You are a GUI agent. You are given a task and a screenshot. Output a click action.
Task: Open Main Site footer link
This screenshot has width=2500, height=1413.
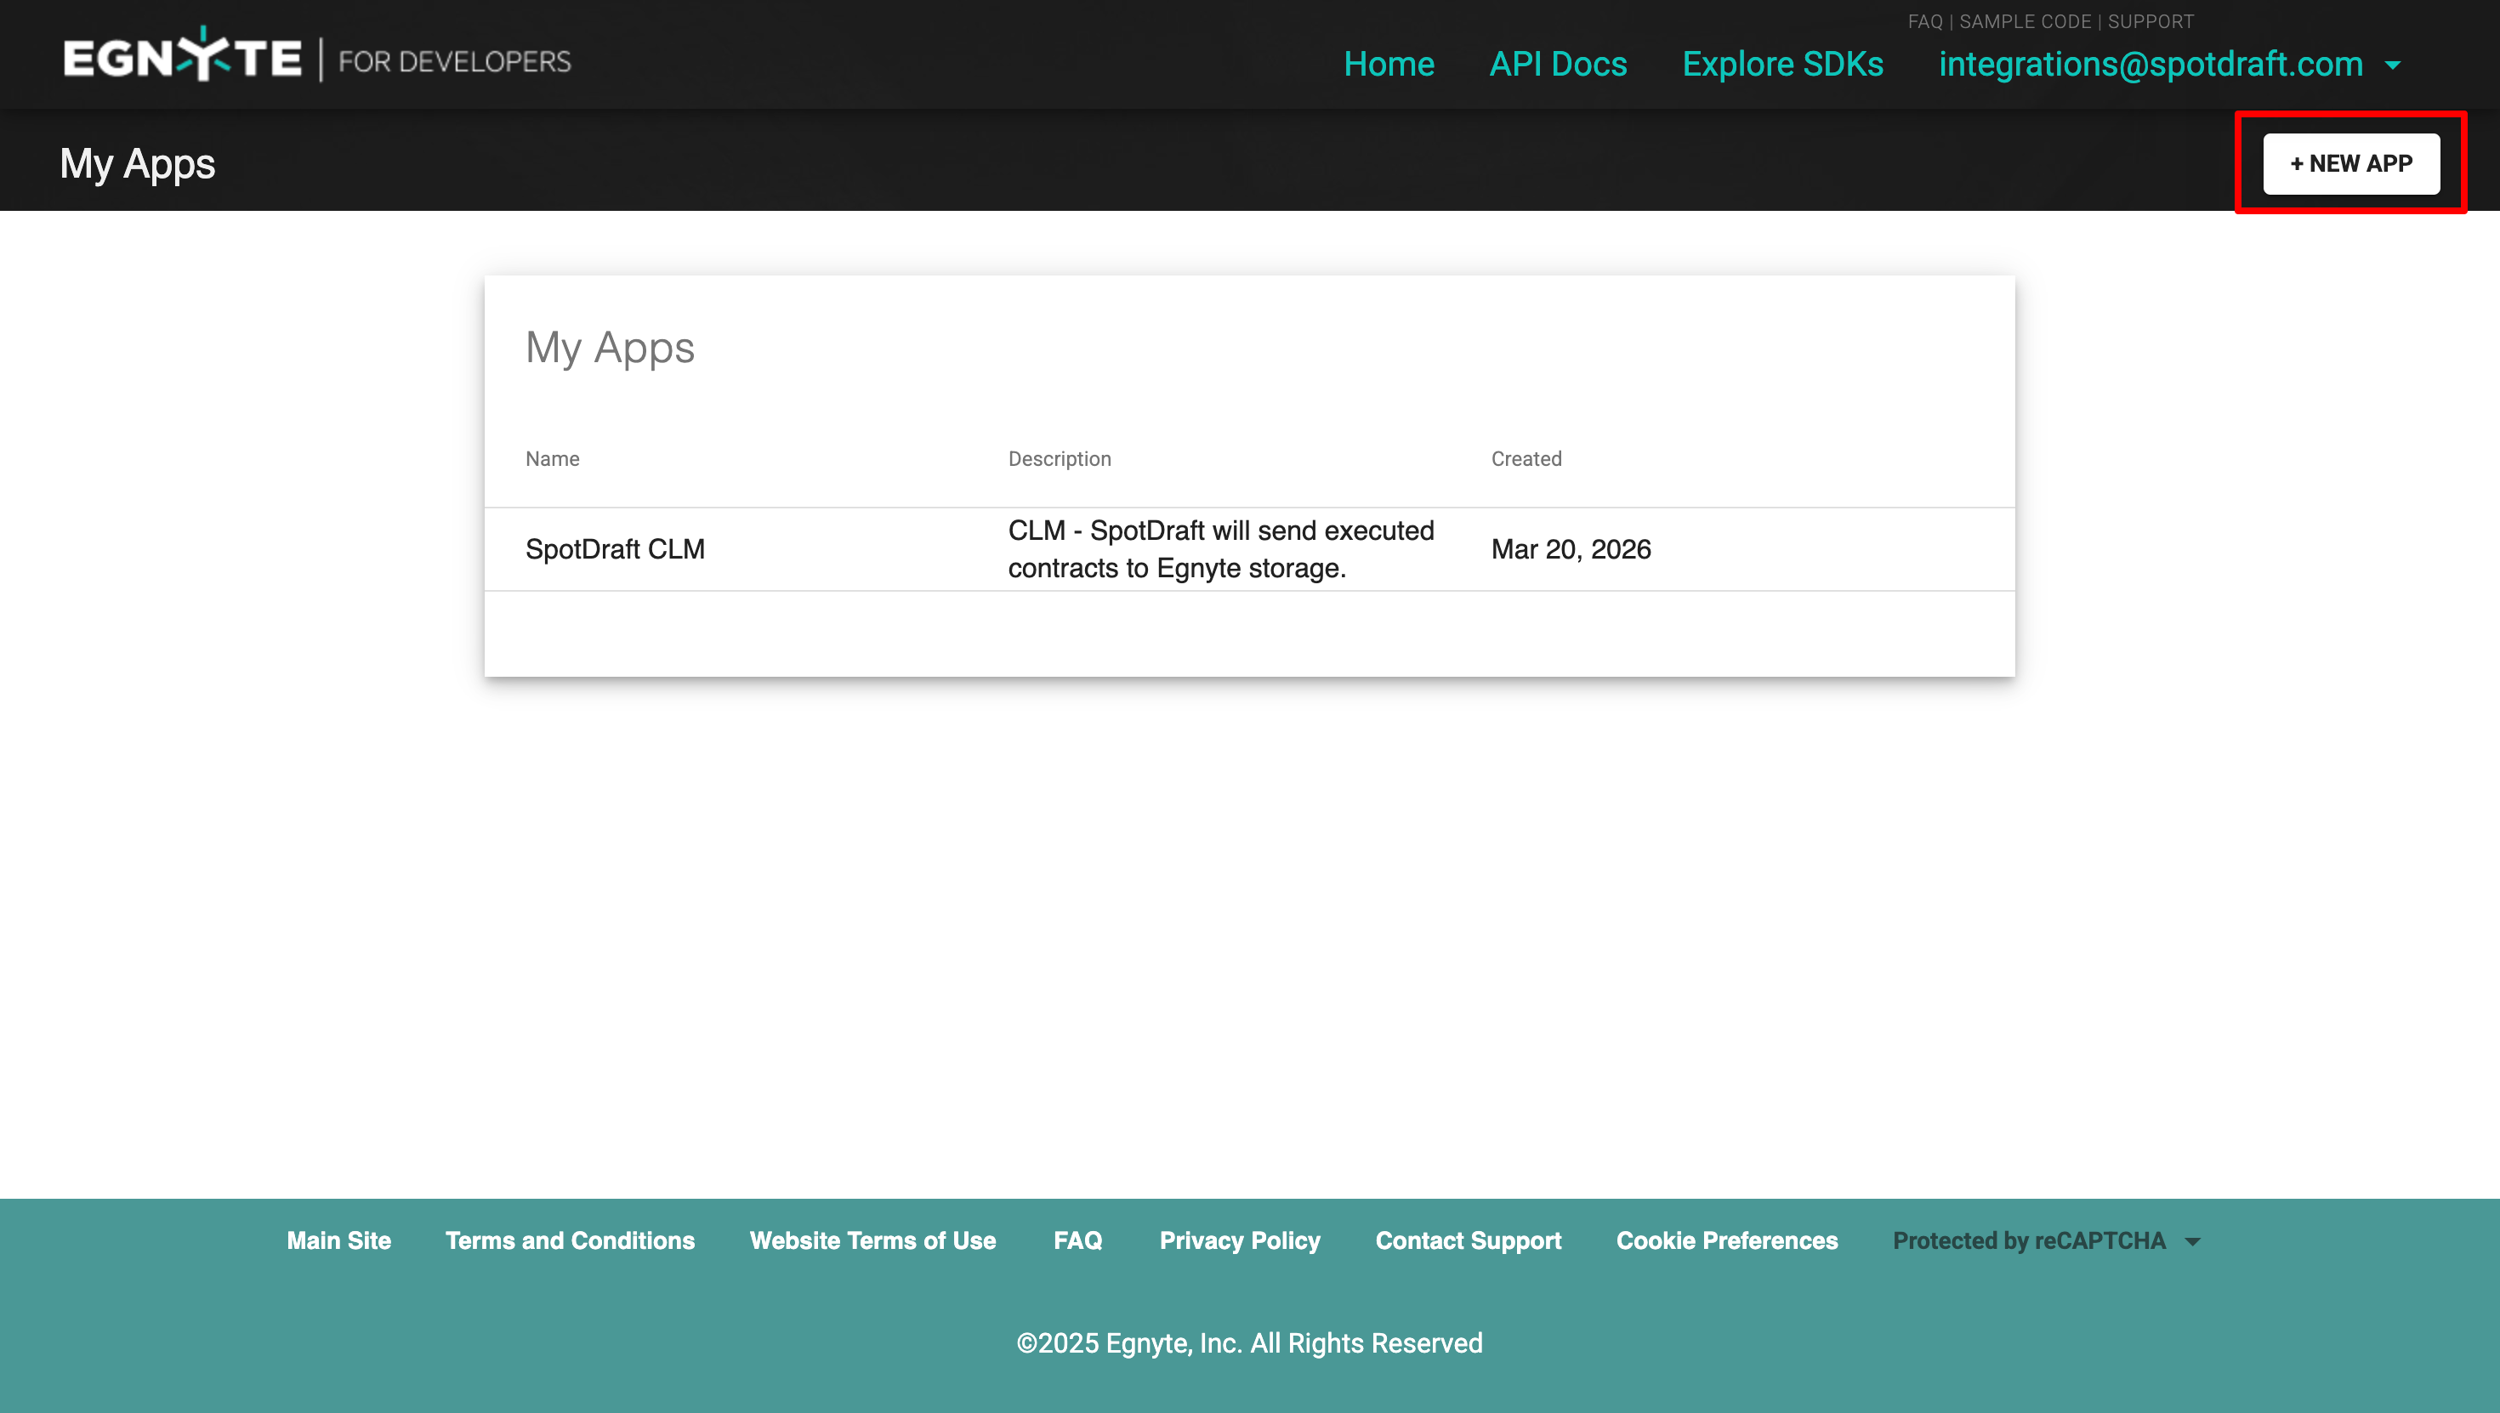point(338,1240)
